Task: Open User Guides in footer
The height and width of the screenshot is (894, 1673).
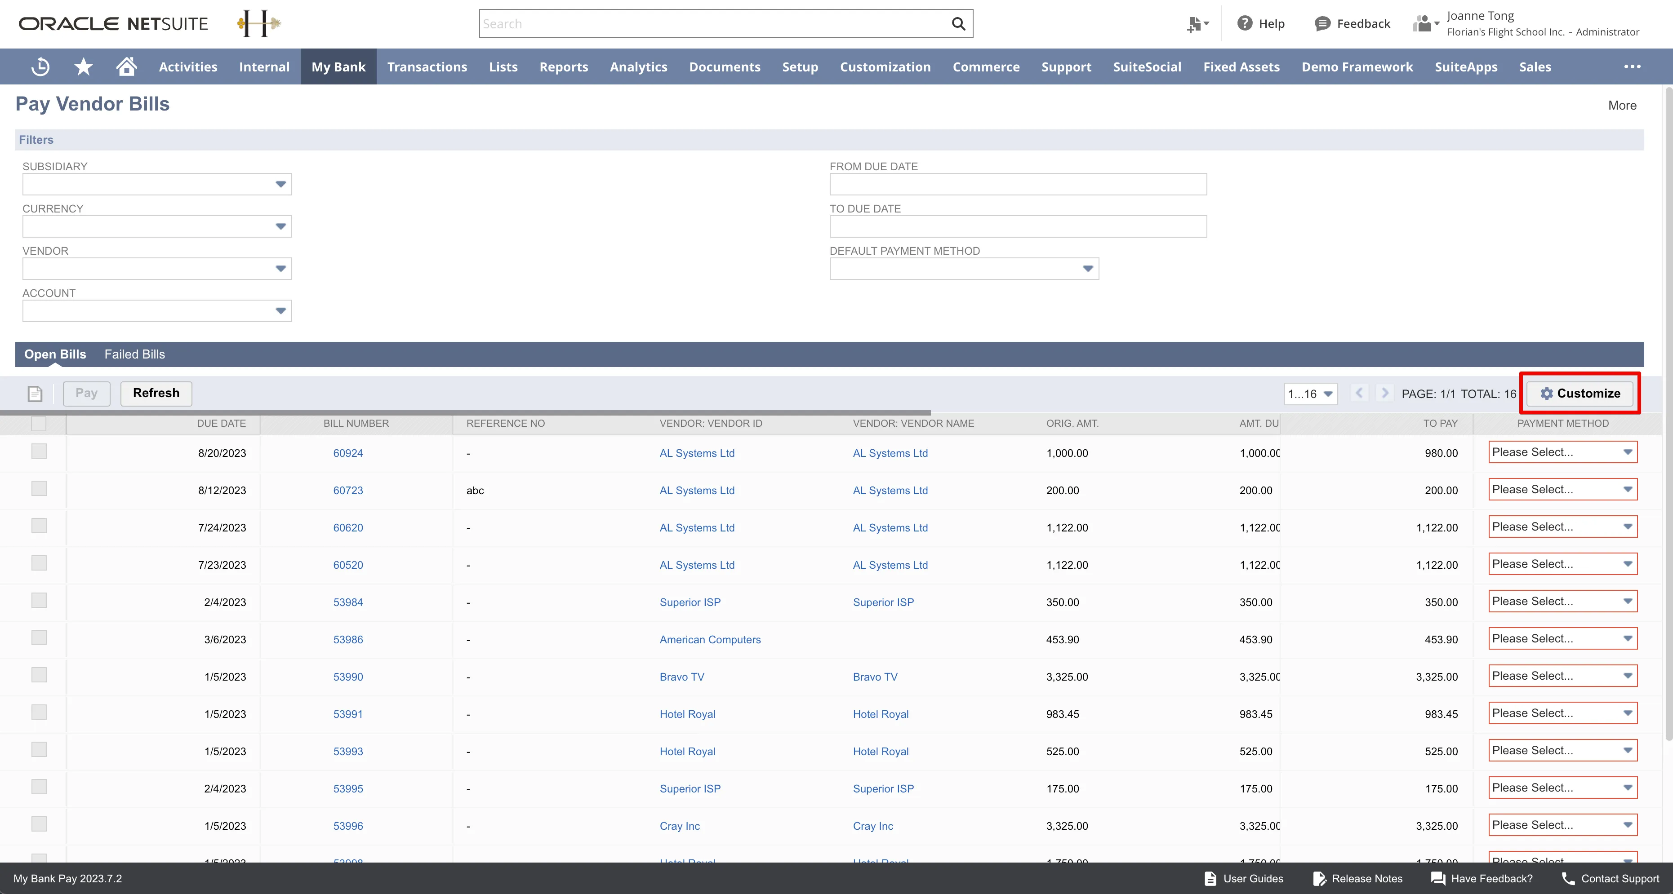Action: [1244, 878]
